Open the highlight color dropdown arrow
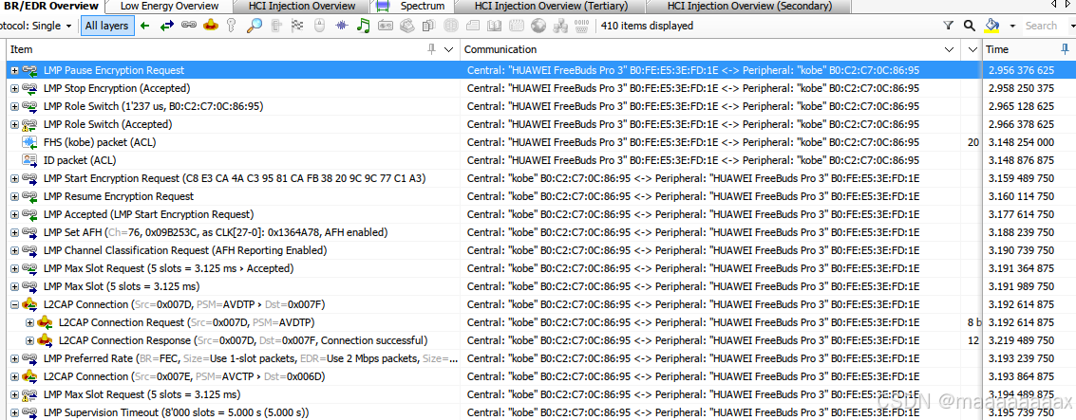Viewport: 1076px width, 420px height. click(x=1012, y=26)
